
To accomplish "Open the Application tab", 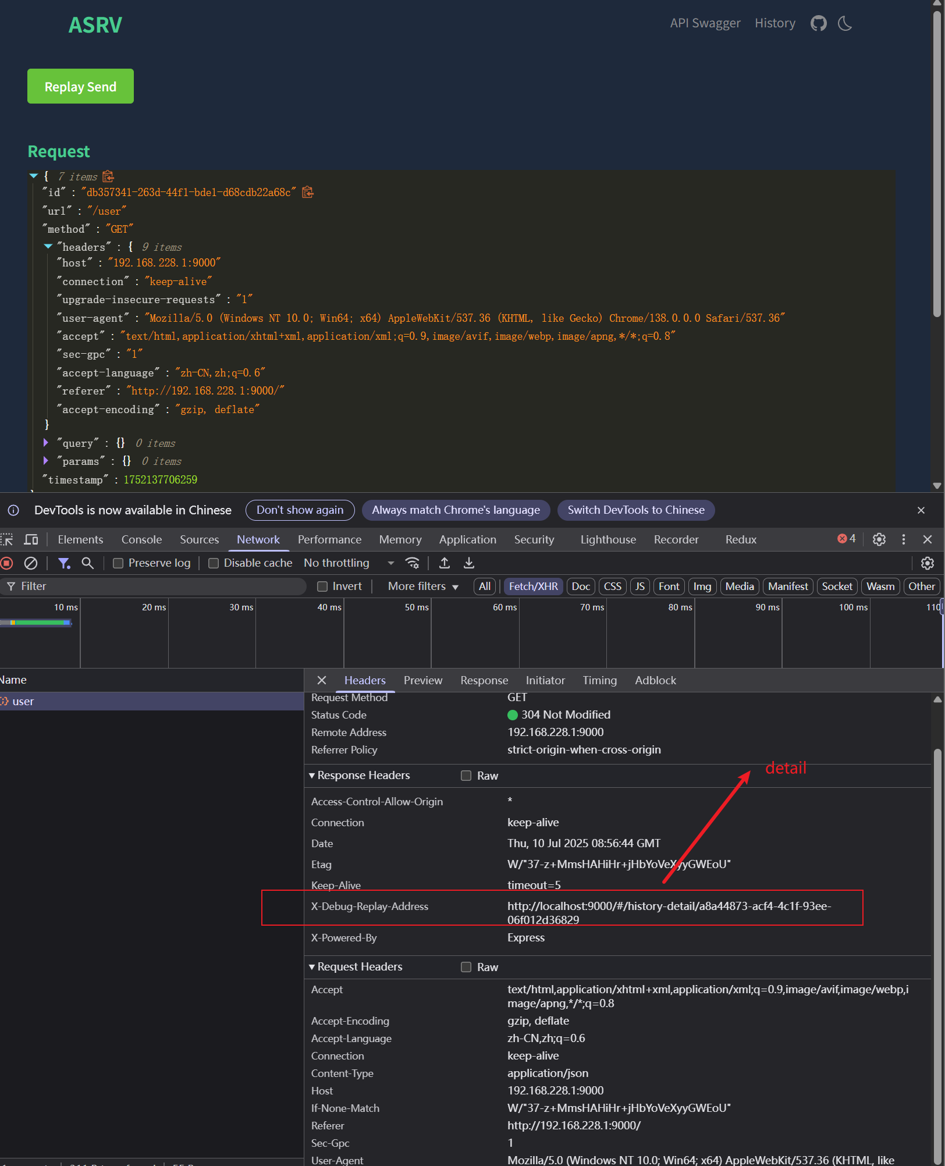I will 468,539.
